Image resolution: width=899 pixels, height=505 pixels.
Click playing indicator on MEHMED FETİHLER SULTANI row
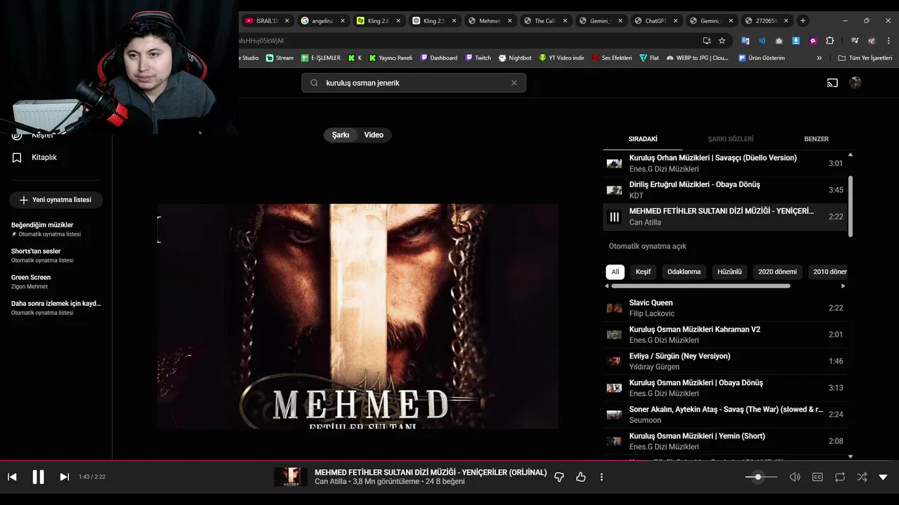click(615, 217)
